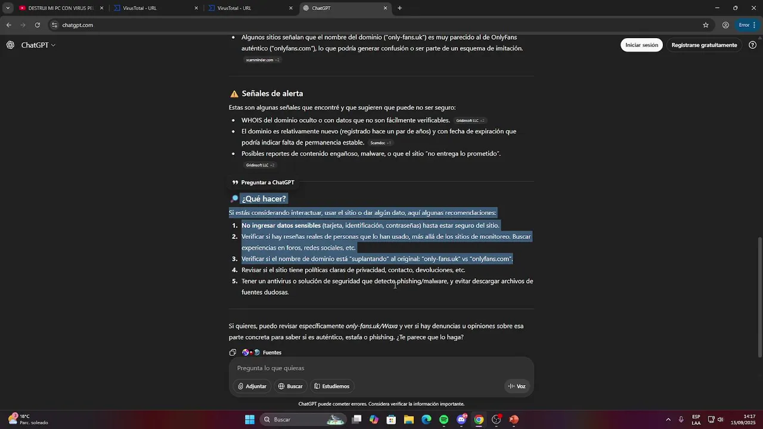Open the Chrome profile icon
The height and width of the screenshot is (429, 763).
coord(725,25)
